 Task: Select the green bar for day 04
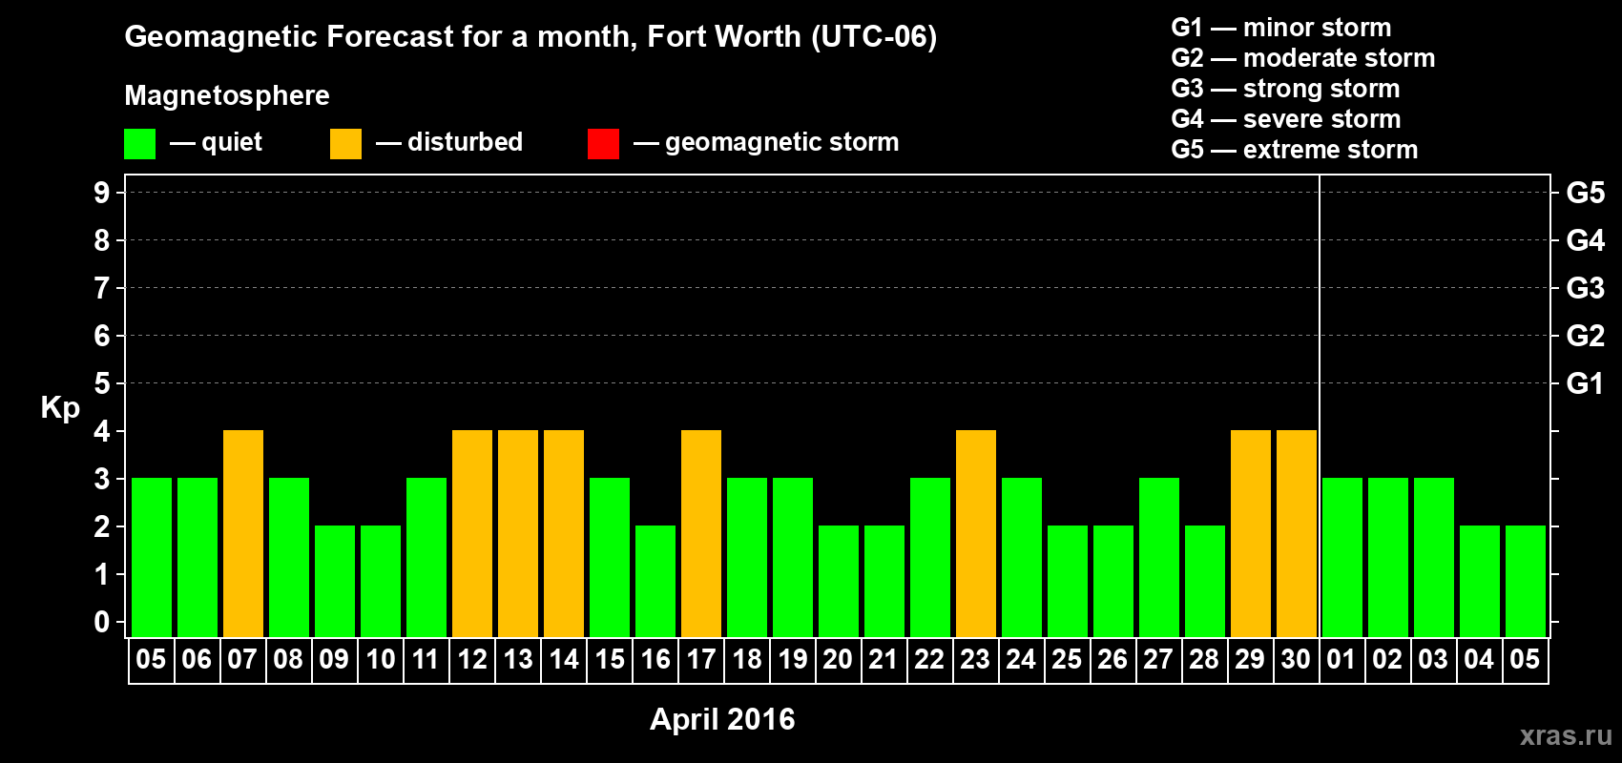1480,582
